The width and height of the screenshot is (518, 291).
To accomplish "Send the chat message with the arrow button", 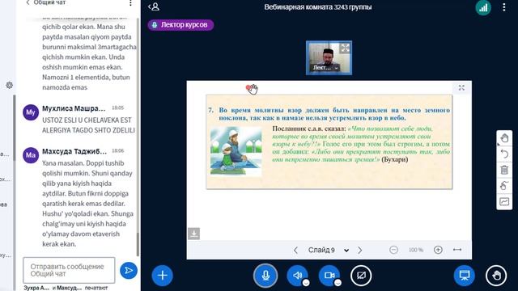I will (128, 271).
